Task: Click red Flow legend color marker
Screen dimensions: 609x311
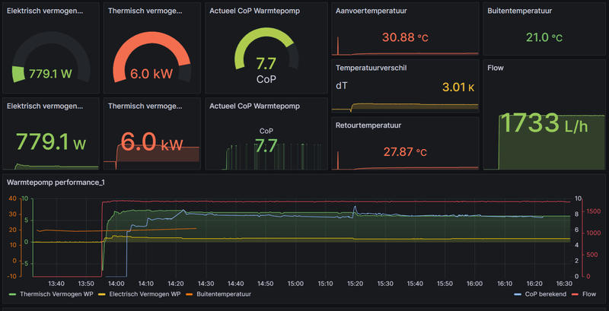Action: click(x=576, y=294)
